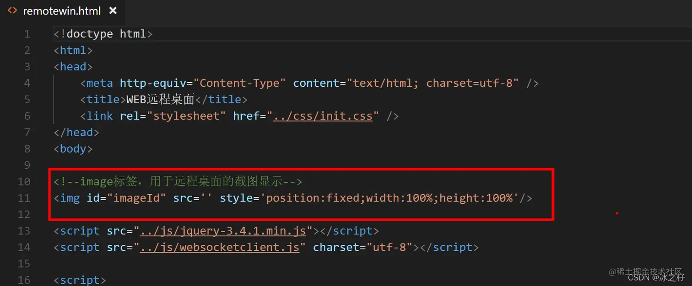Open the ../css/init.css link

(x=323, y=116)
